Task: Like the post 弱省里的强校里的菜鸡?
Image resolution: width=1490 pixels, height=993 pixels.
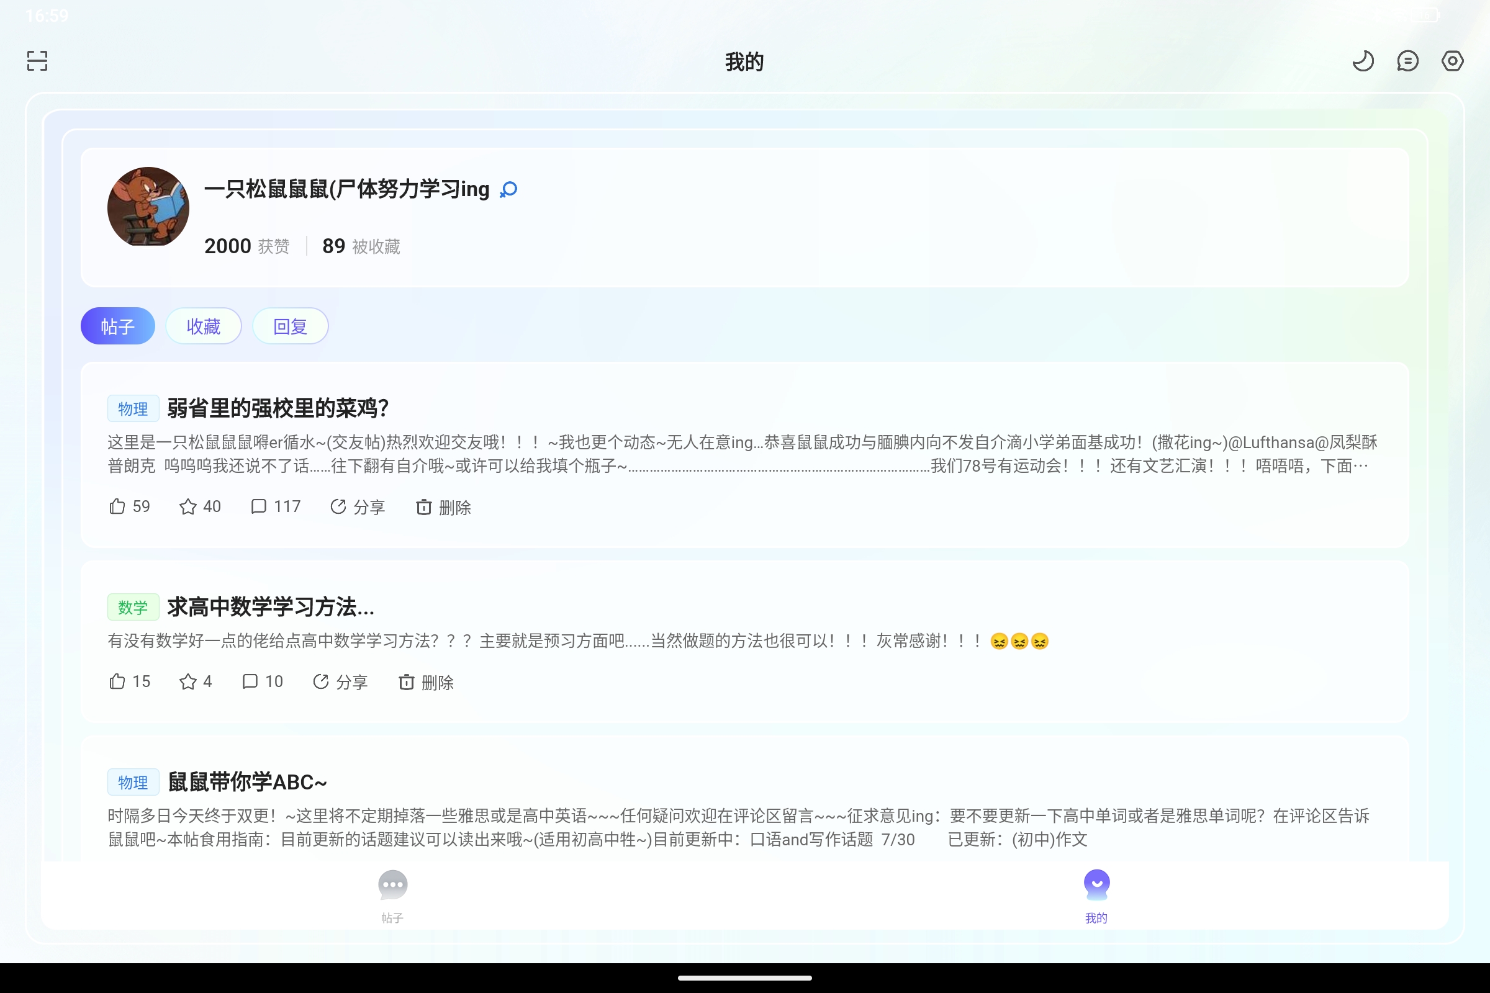Action: tap(129, 506)
